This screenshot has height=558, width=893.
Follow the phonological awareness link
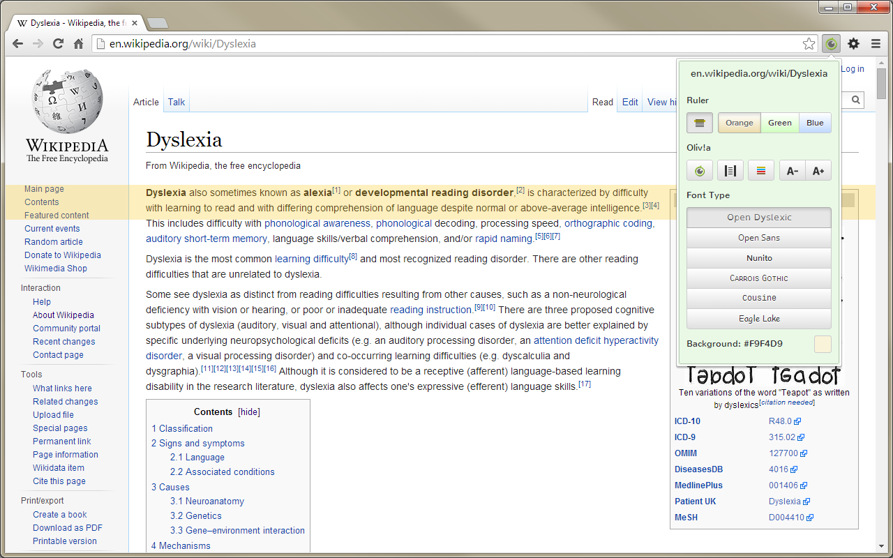click(317, 224)
